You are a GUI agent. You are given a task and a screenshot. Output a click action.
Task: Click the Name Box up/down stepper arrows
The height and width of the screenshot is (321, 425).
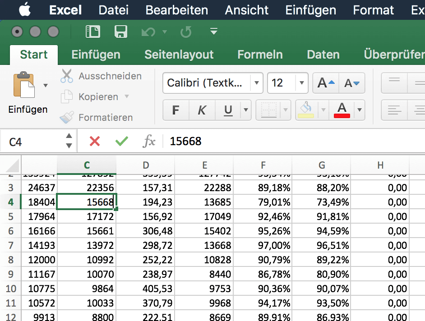[x=69, y=141]
